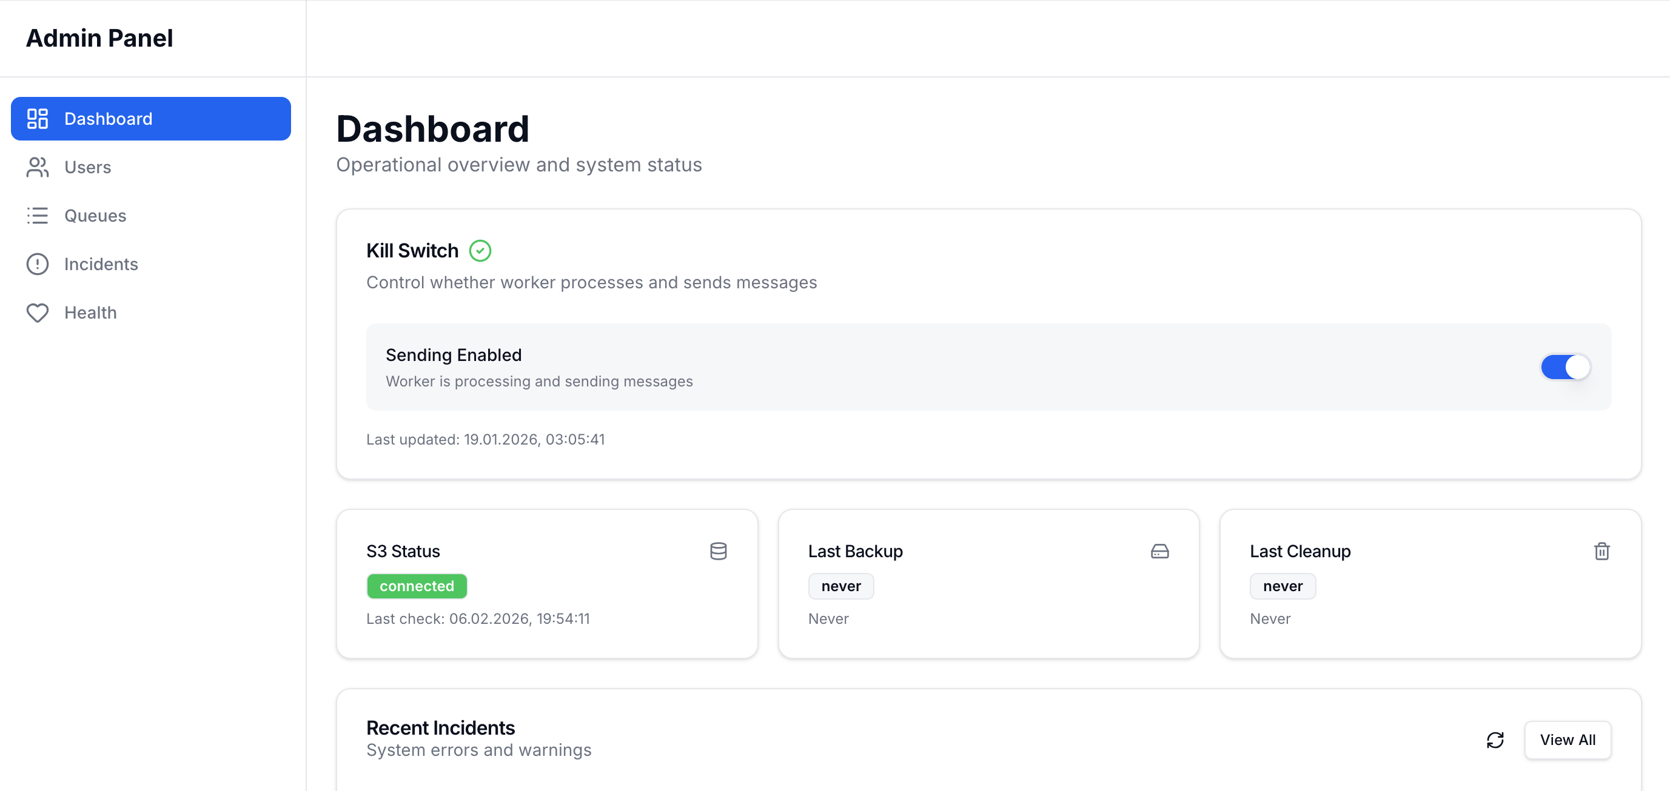Viewport: 1670px width, 791px height.
Task: Click the green connected status badge
Action: tap(417, 586)
